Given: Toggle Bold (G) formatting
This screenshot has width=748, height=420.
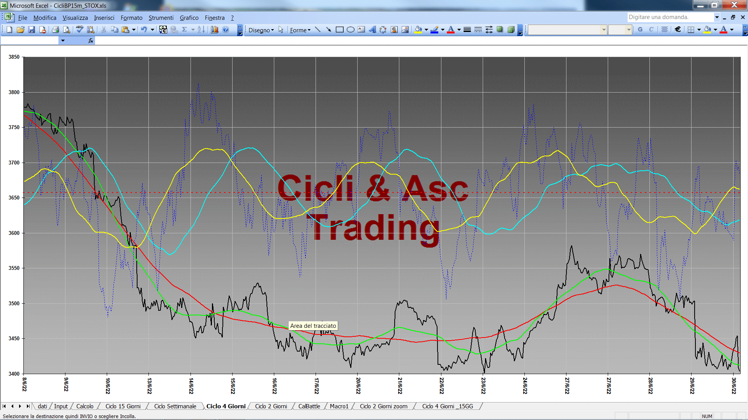Looking at the screenshot, I should (x=640, y=30).
